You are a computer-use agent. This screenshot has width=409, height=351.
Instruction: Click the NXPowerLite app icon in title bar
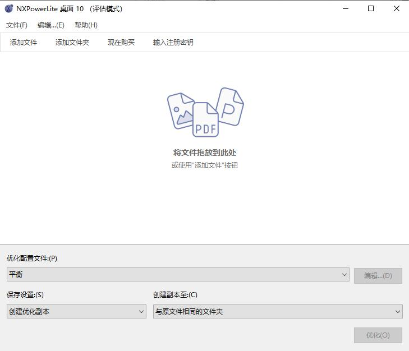[x=9, y=8]
